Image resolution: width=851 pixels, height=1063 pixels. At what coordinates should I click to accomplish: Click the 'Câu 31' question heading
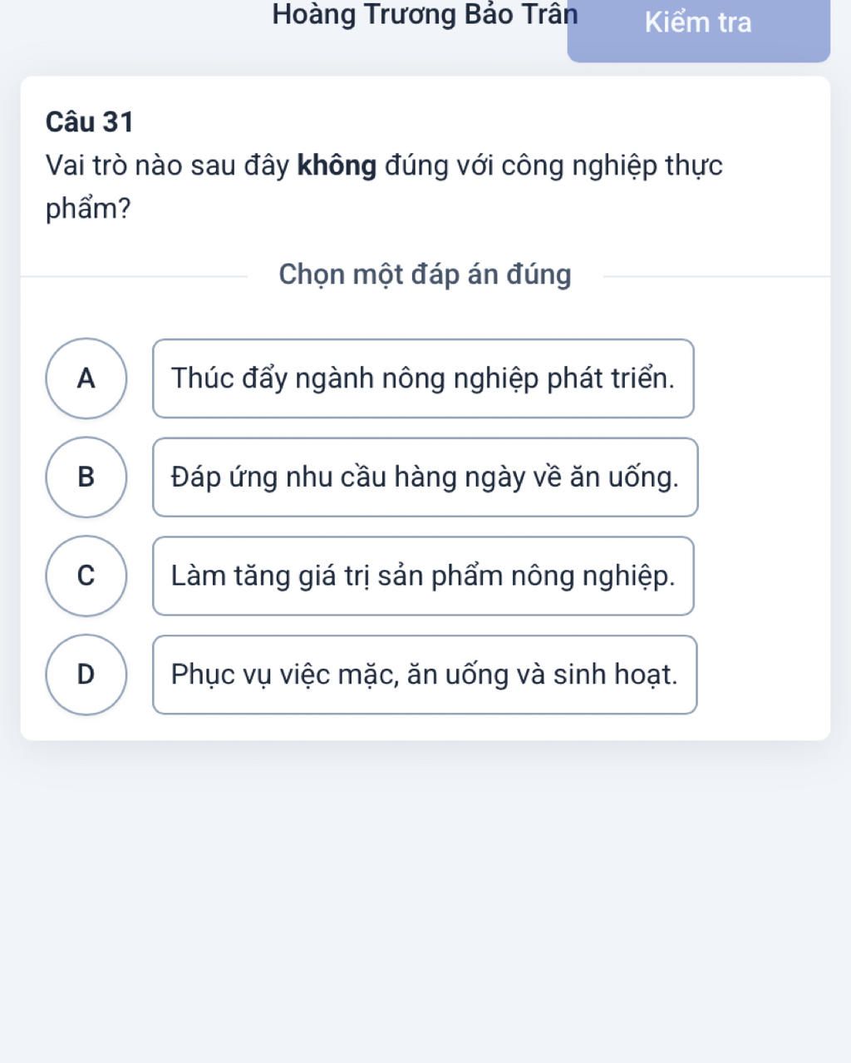point(90,122)
